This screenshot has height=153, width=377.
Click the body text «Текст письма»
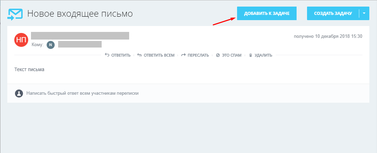click(29, 70)
